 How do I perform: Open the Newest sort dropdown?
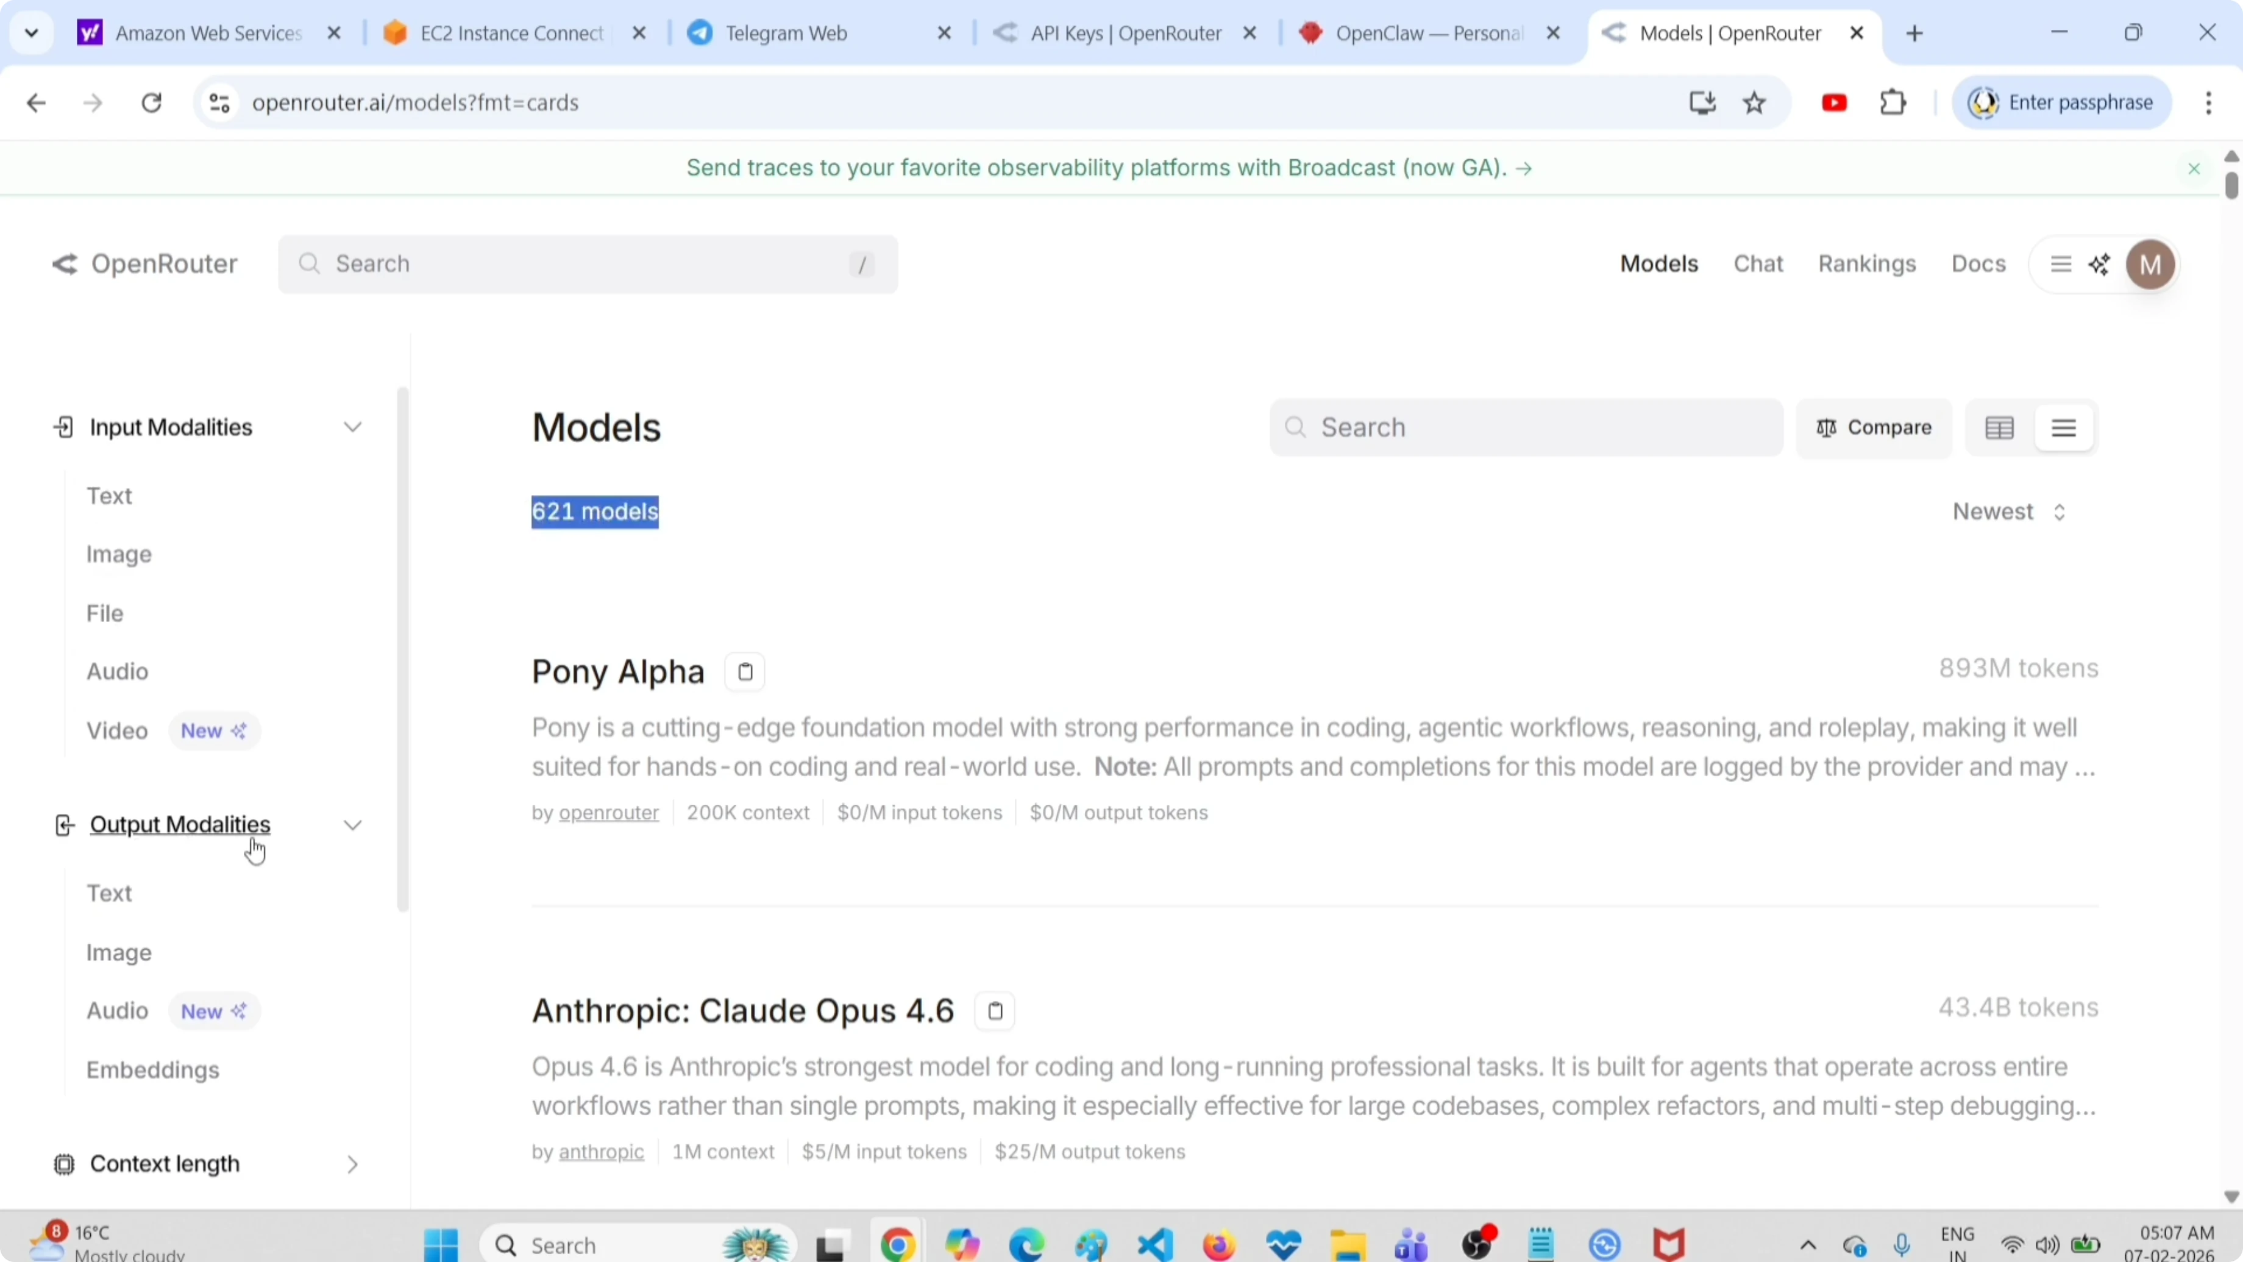tap(2008, 512)
